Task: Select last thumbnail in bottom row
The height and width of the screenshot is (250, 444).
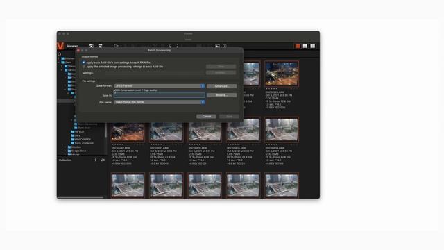Action: click(x=282, y=185)
